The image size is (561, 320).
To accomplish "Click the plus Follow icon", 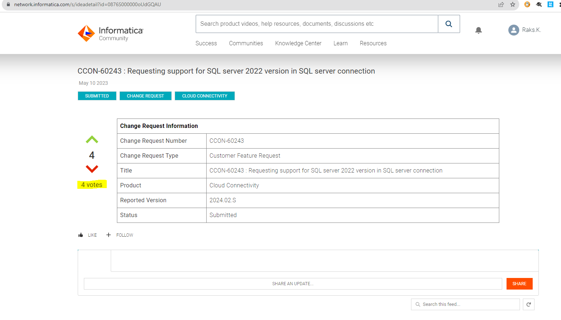I will [x=108, y=235].
